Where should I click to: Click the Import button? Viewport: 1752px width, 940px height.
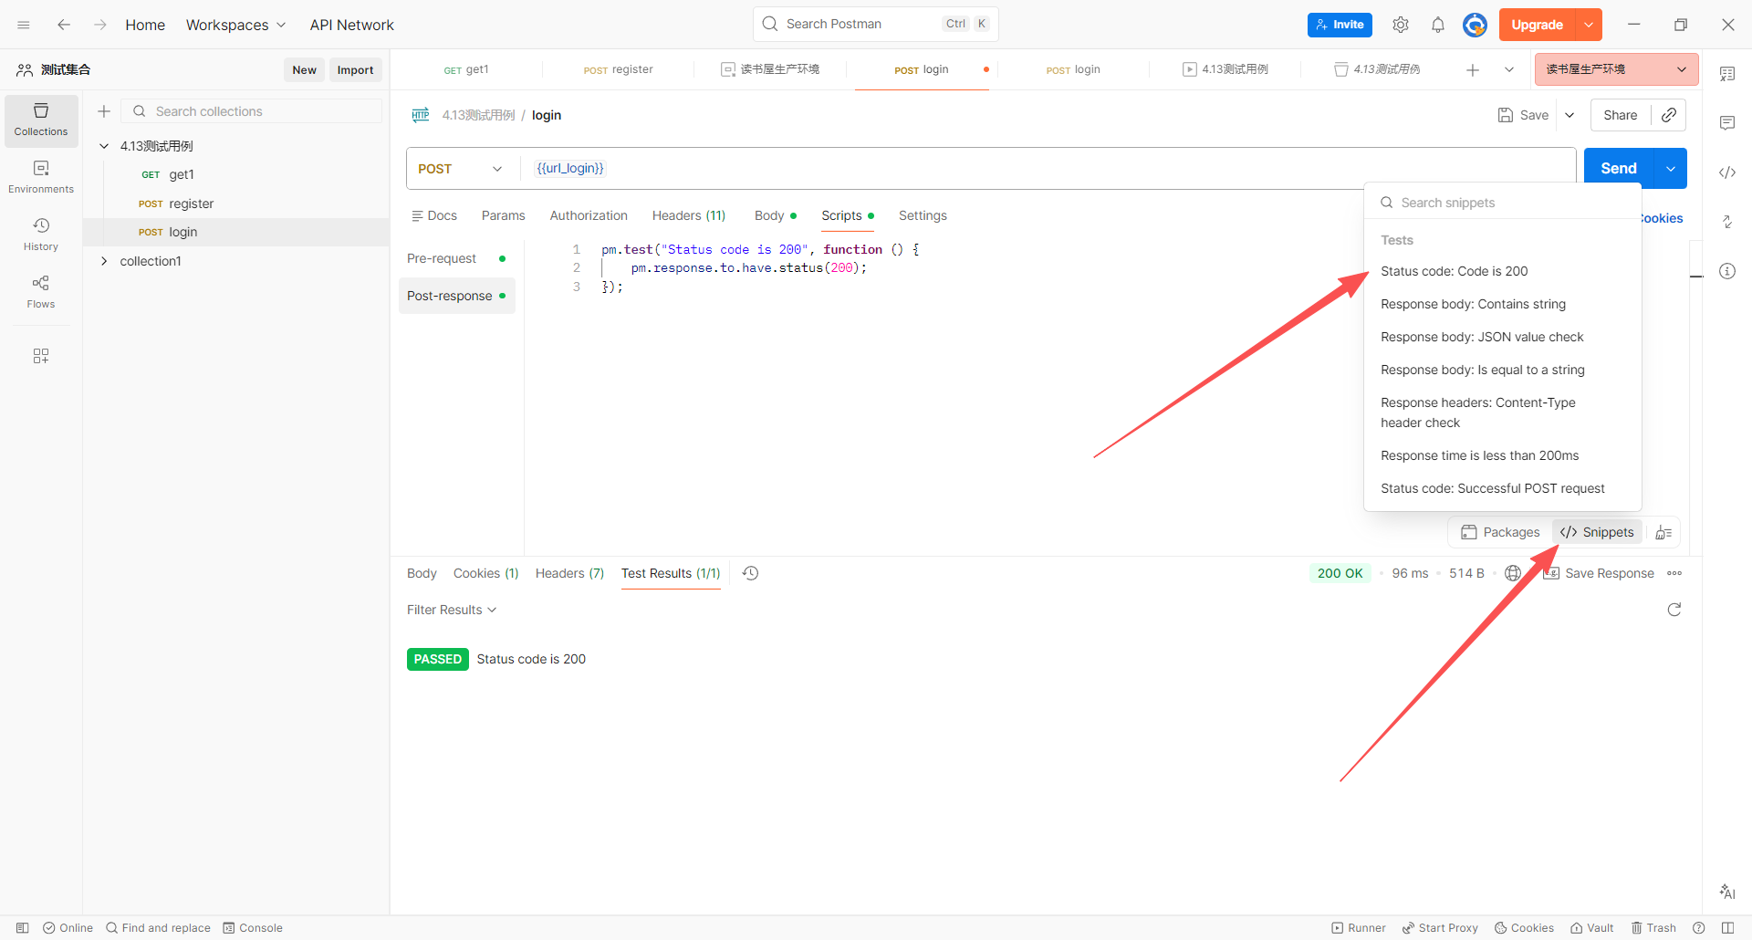pyautogui.click(x=355, y=70)
